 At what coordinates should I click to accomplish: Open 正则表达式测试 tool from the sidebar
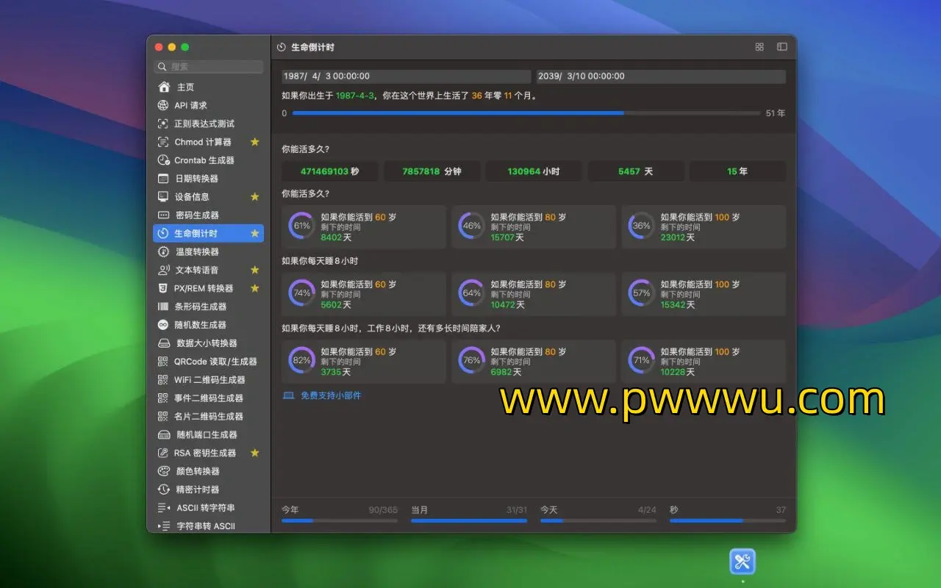click(x=204, y=123)
